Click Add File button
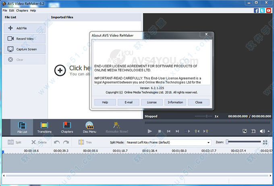This screenshot has width=274, height=186. coord(25,28)
